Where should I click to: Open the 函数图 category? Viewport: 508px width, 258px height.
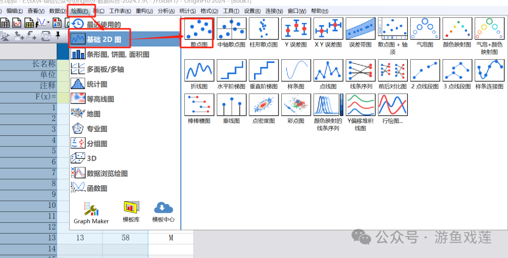pyautogui.click(x=125, y=188)
